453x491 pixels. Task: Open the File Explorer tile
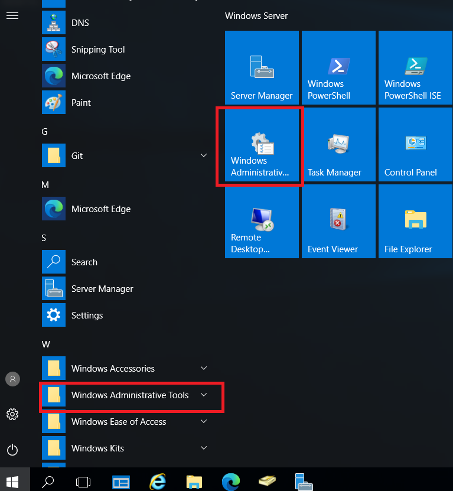(x=415, y=222)
